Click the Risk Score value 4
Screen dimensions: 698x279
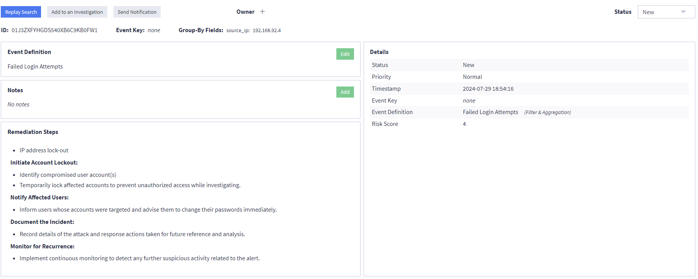pos(464,124)
